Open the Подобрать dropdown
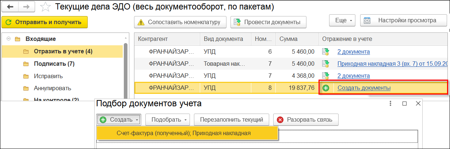The image size is (450, 149). point(168,119)
